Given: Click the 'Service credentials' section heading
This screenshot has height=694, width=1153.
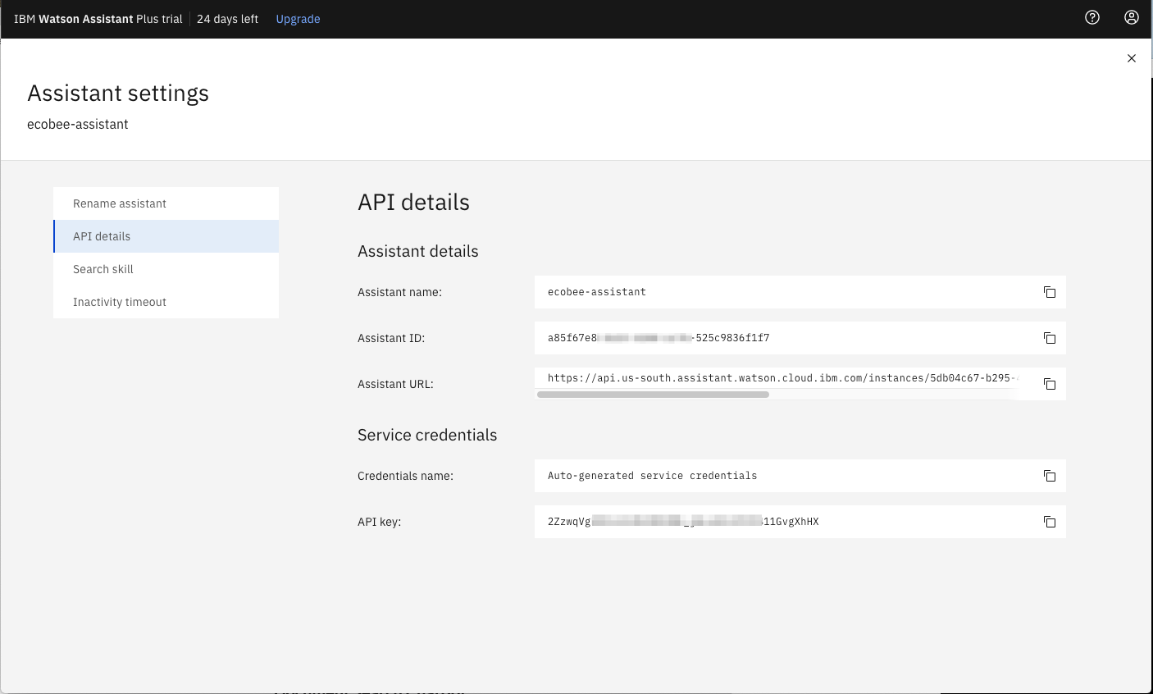Looking at the screenshot, I should pos(427,436).
